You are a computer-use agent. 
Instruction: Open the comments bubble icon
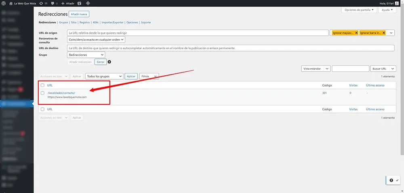(x=54, y=3)
